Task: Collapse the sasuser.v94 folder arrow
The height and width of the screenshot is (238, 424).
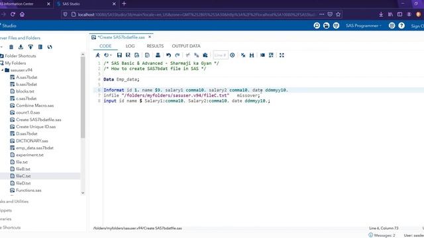Action: coord(3,70)
